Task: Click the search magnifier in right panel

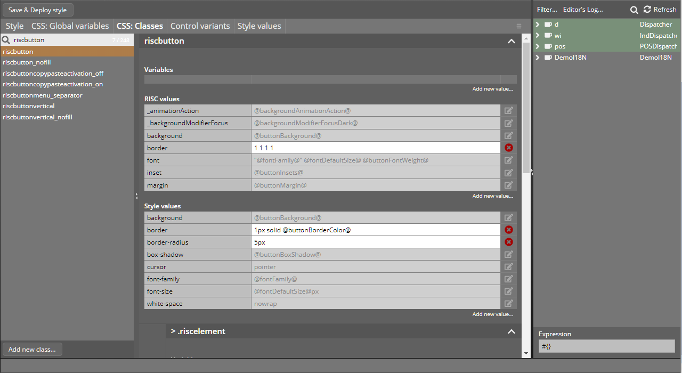Action: (634, 10)
